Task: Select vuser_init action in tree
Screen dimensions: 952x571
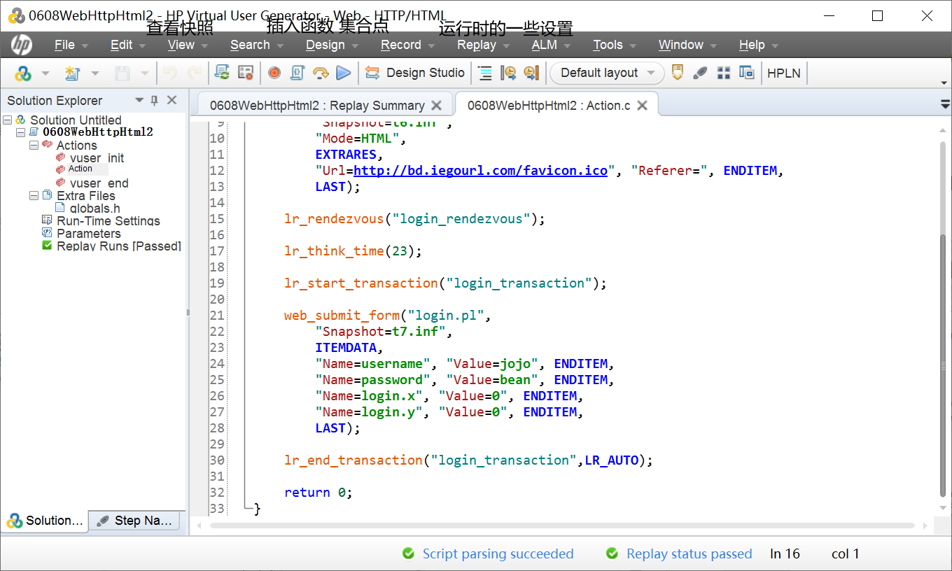Action: pos(97,158)
